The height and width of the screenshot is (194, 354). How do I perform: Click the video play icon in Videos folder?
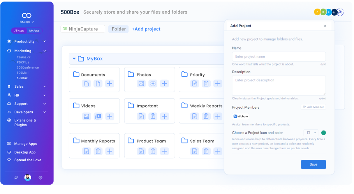[98, 116]
